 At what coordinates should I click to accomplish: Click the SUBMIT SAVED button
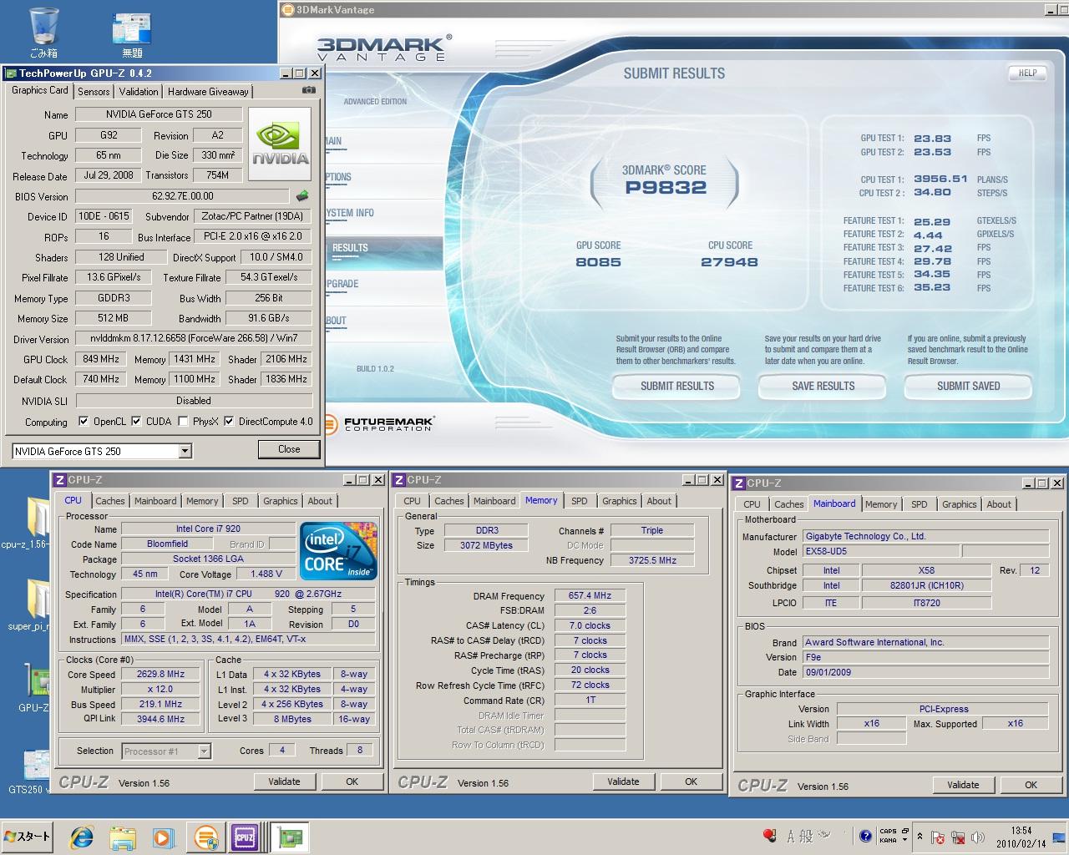pyautogui.click(x=968, y=387)
